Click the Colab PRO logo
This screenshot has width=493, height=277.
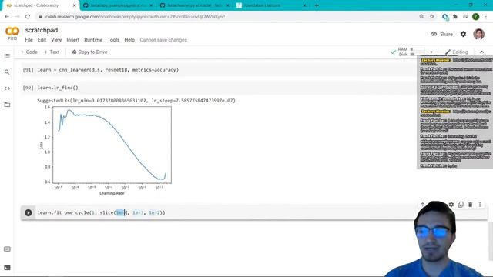coord(12,33)
